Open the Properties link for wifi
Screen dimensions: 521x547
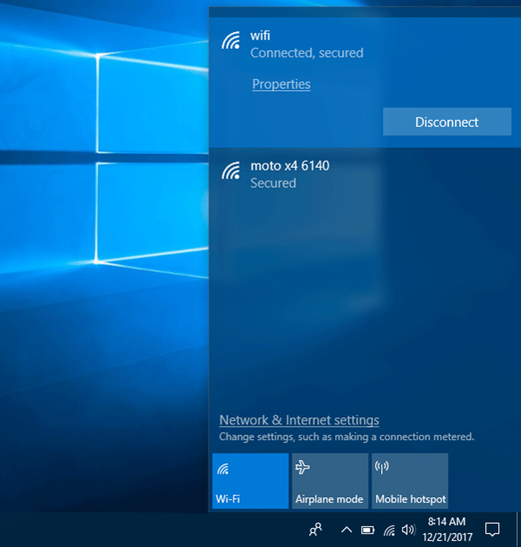(281, 84)
